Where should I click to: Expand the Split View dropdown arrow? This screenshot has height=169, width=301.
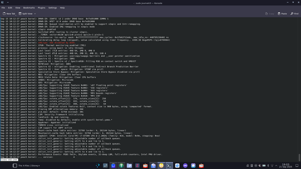[x=35, y=14]
